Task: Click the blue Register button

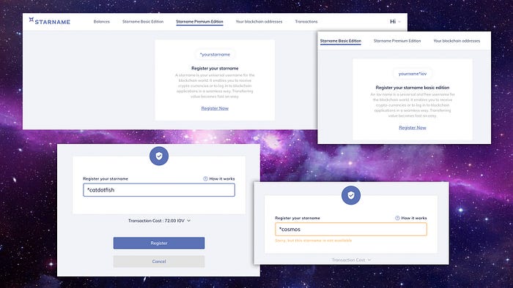Action: coord(159,243)
